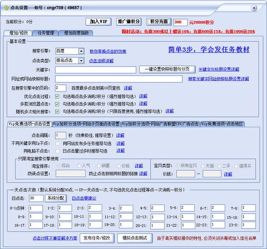Toggle the 不同关键字同Ip不点 checkbox

(x=57, y=144)
